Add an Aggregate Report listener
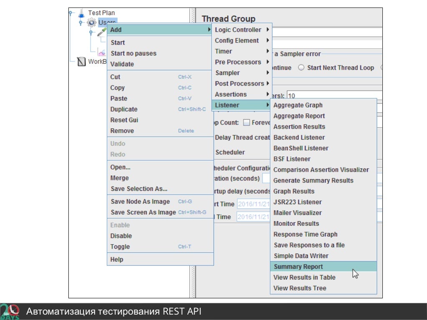Image resolution: width=427 pixels, height=320 pixels. (x=324, y=116)
